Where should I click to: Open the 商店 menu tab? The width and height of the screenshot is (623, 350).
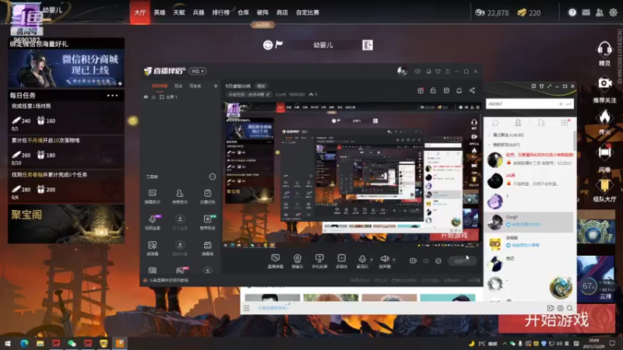coord(282,12)
